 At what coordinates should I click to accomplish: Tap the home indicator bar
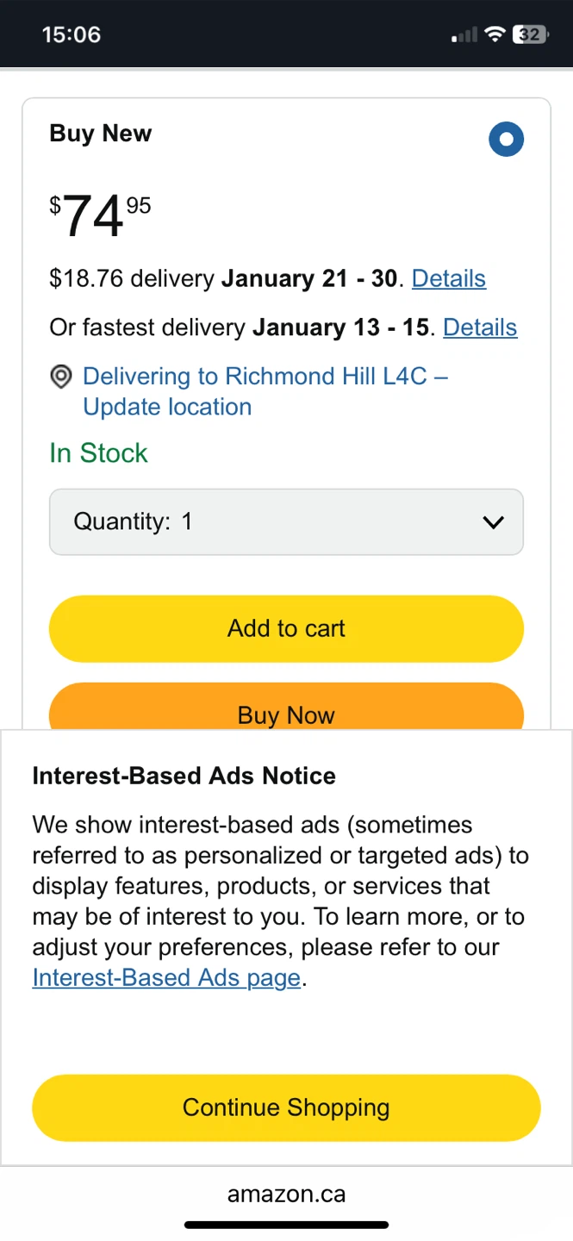tap(286, 1225)
